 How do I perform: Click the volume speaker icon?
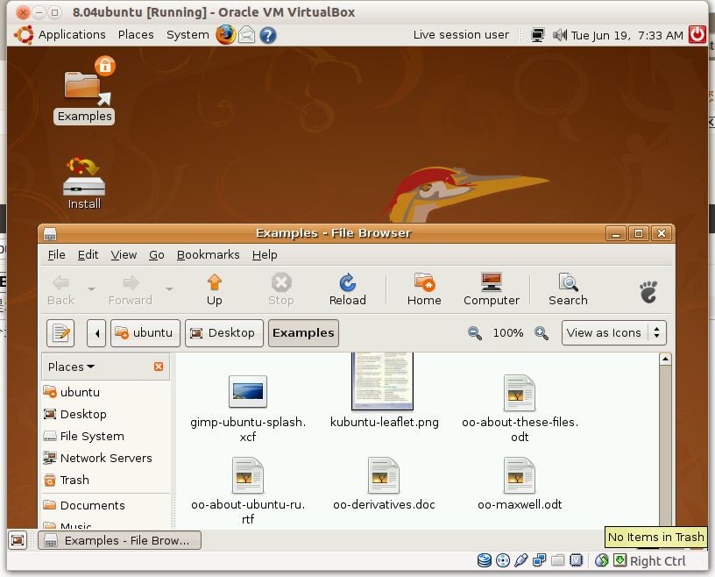(560, 35)
